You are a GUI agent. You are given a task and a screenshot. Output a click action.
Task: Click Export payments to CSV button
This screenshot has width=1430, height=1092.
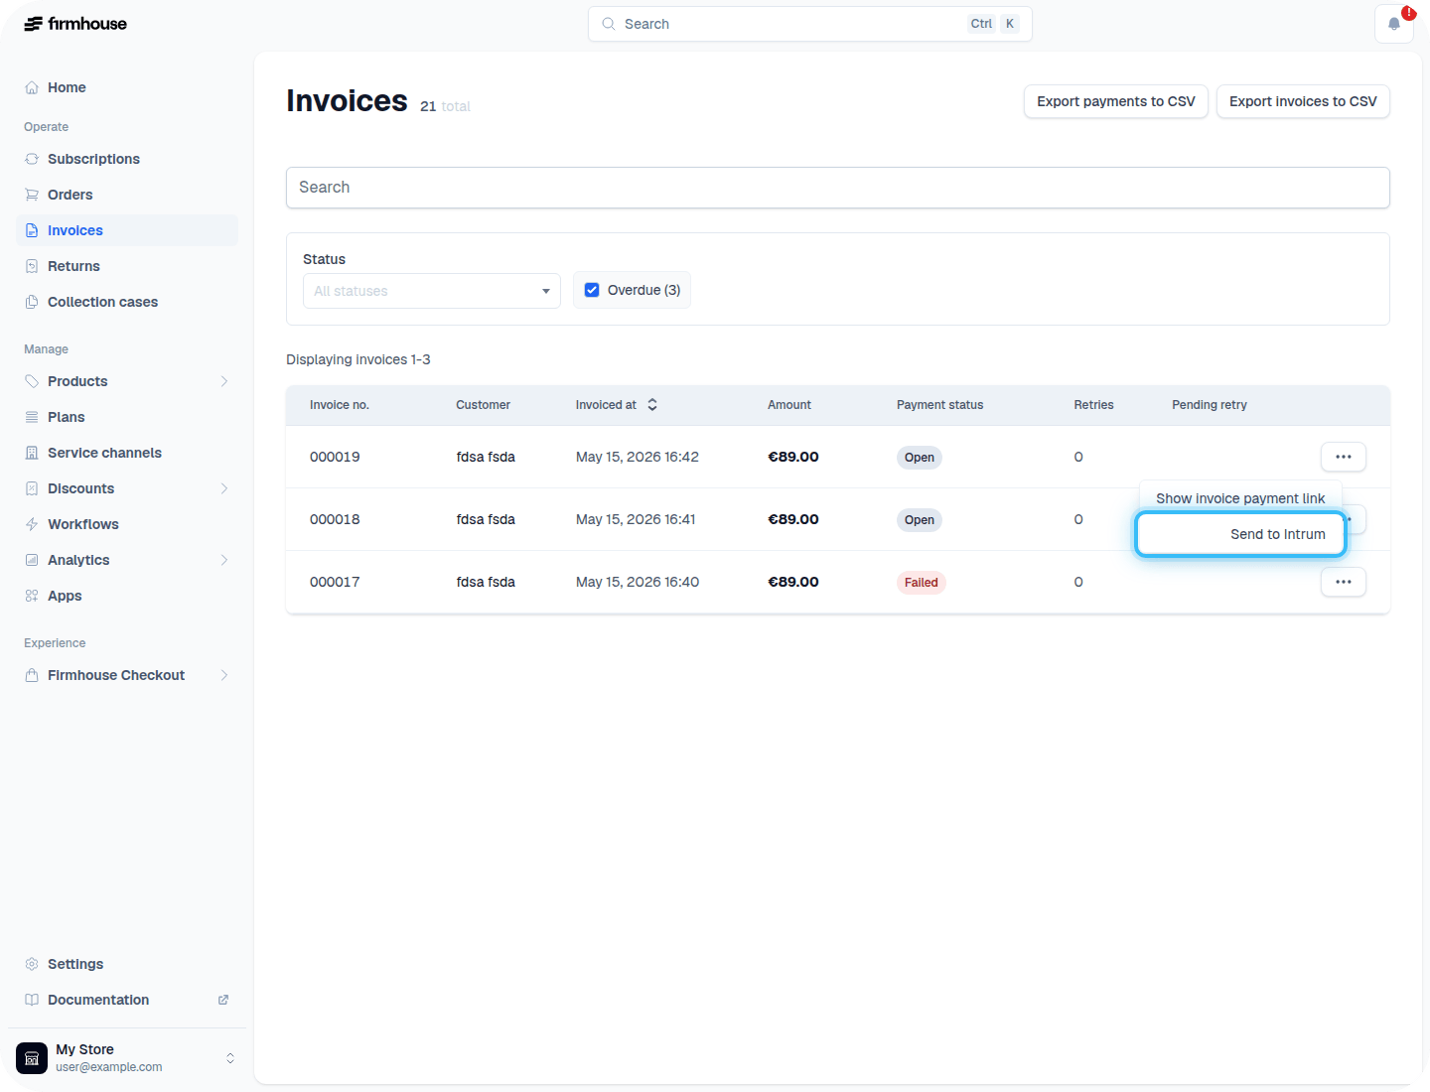[1116, 101]
